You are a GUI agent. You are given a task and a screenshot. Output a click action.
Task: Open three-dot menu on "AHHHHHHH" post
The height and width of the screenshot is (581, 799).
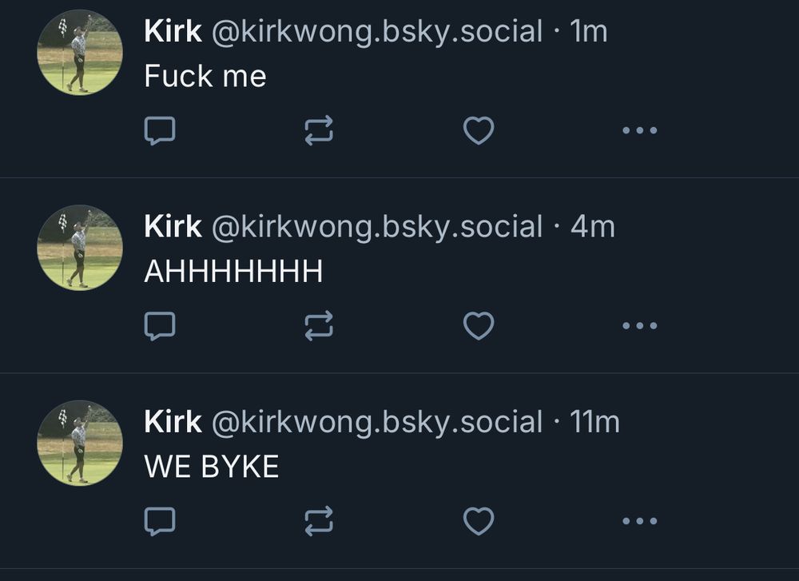click(x=639, y=326)
